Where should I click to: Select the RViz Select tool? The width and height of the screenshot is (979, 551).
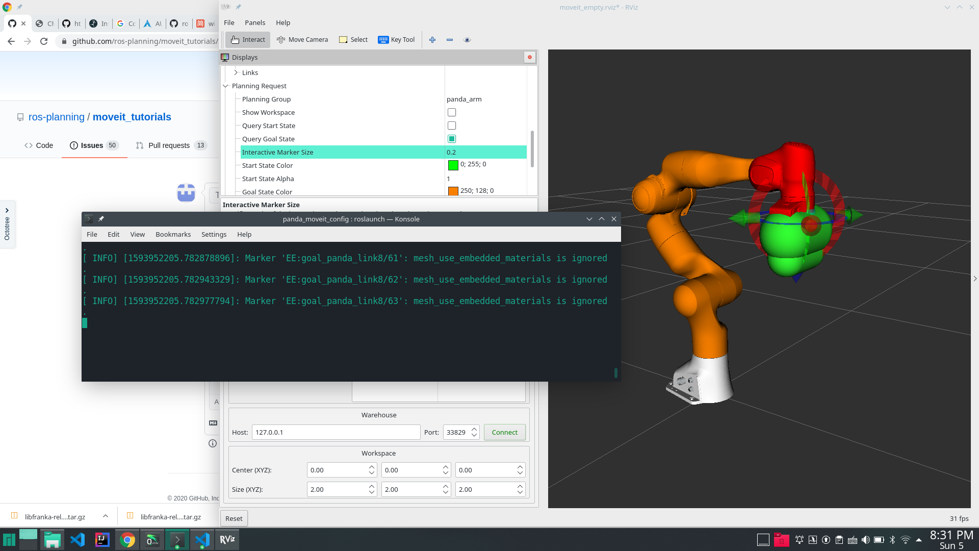(353, 39)
